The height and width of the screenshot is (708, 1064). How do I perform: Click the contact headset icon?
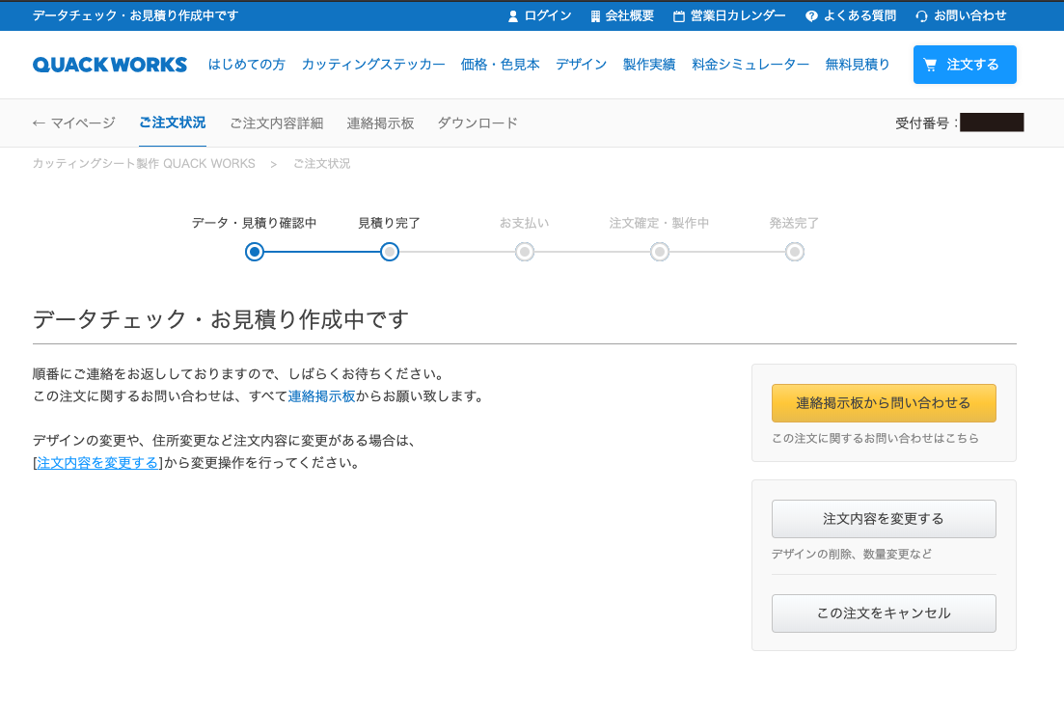[x=921, y=16]
